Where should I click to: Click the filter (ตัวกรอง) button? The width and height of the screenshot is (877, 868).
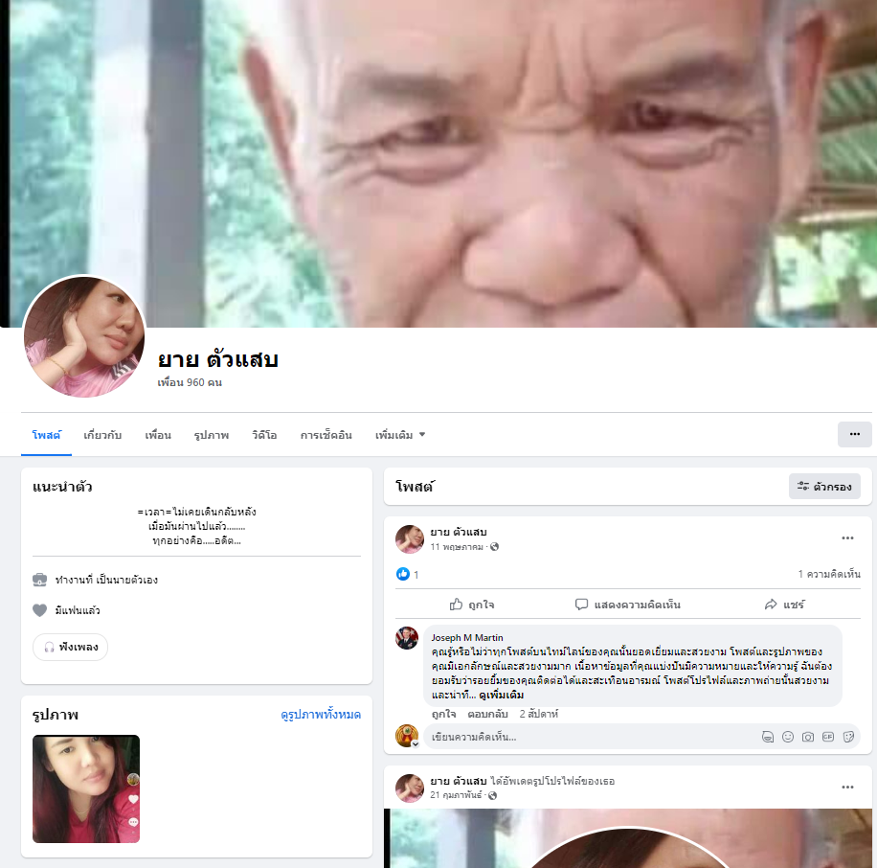click(x=824, y=487)
